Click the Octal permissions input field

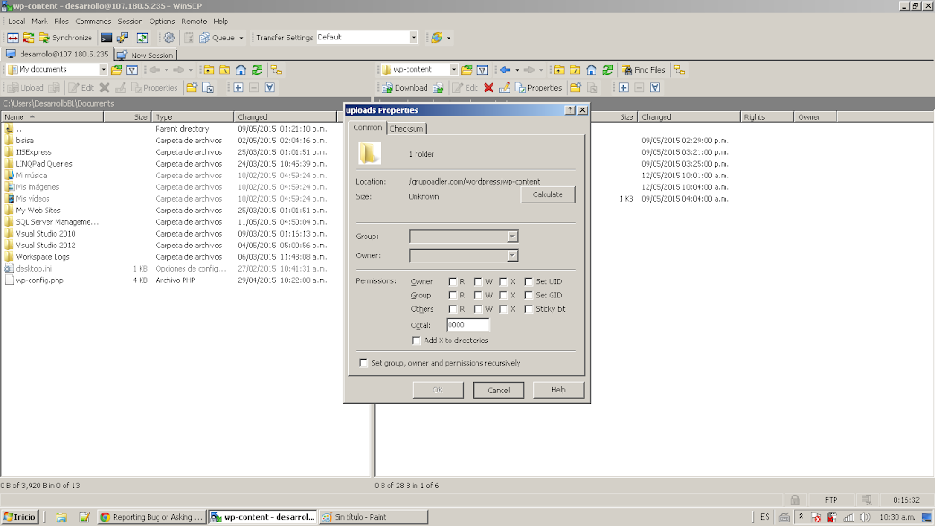[467, 325]
